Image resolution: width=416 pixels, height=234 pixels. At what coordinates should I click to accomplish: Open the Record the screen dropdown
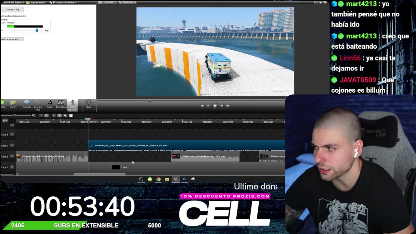pos(13,3)
